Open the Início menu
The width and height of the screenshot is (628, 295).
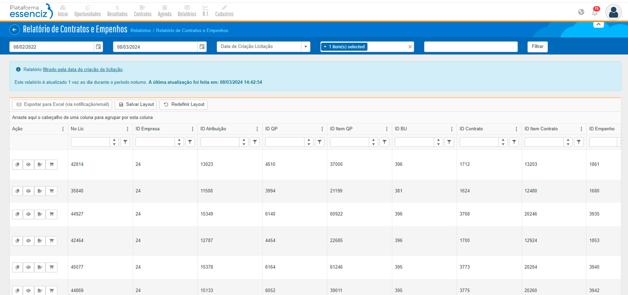click(63, 11)
